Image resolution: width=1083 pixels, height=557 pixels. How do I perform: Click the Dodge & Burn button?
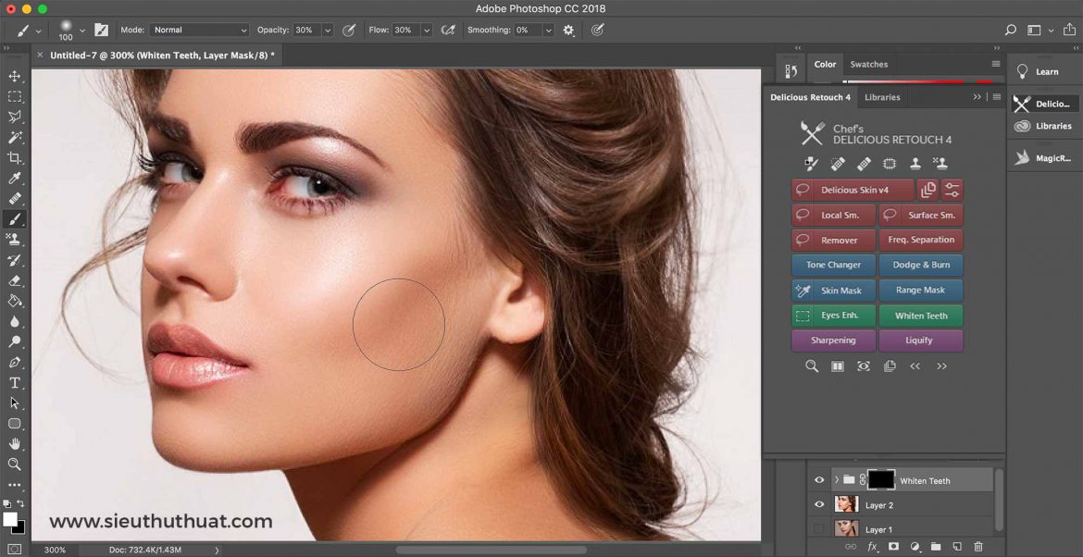pos(921,265)
